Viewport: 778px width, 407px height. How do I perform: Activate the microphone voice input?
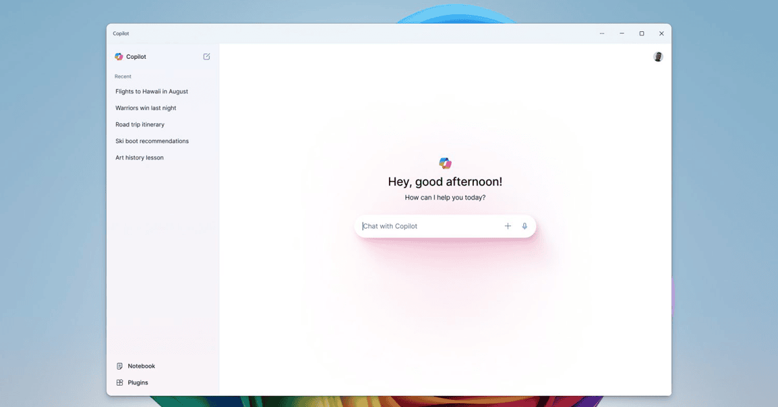pyautogui.click(x=525, y=226)
